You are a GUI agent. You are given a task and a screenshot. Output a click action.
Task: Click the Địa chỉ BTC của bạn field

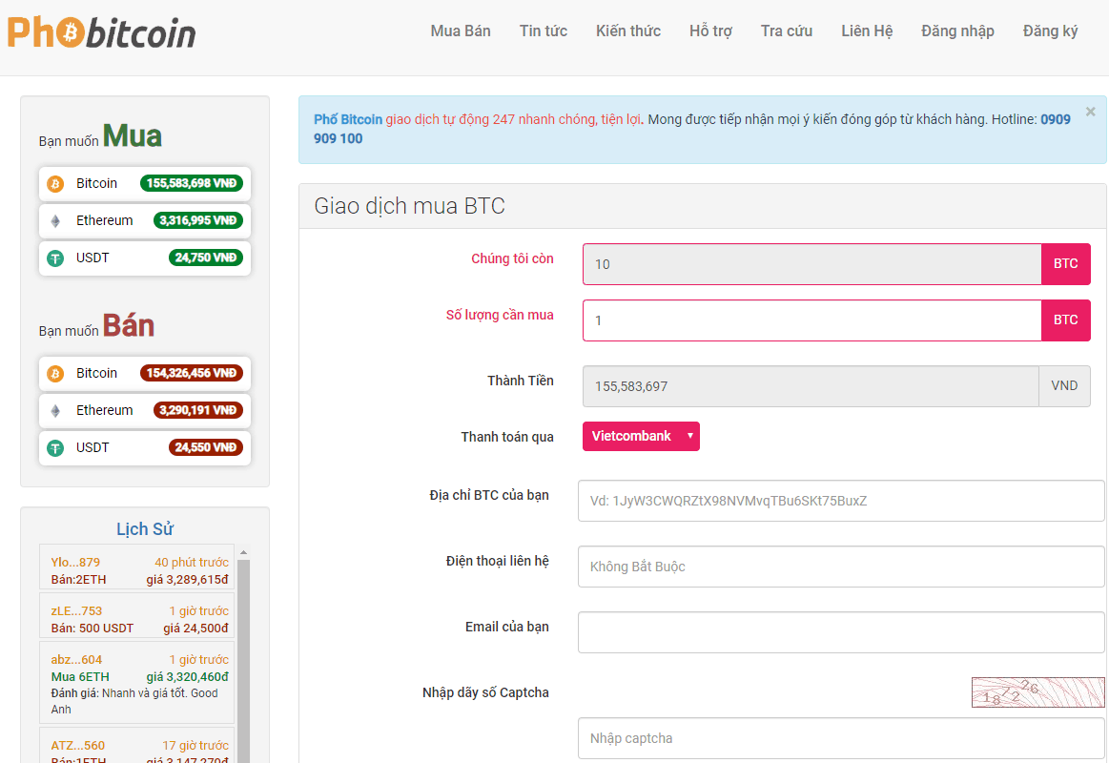[841, 501]
